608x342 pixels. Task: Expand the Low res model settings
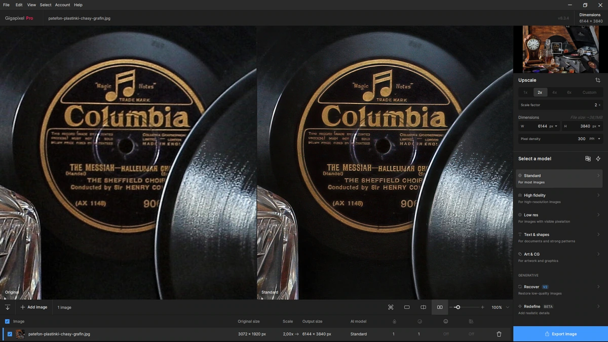pos(598,215)
